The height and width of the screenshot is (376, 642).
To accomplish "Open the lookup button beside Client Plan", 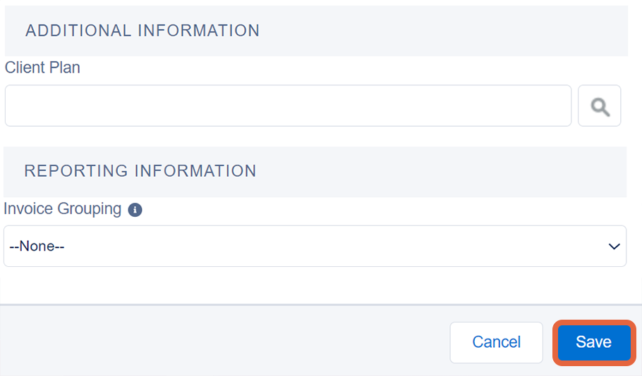I will point(600,106).
